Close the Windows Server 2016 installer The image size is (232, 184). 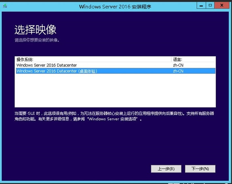click(x=221, y=5)
